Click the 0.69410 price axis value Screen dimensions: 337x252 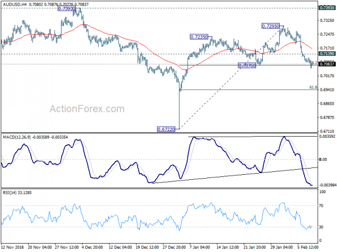coord(327,90)
